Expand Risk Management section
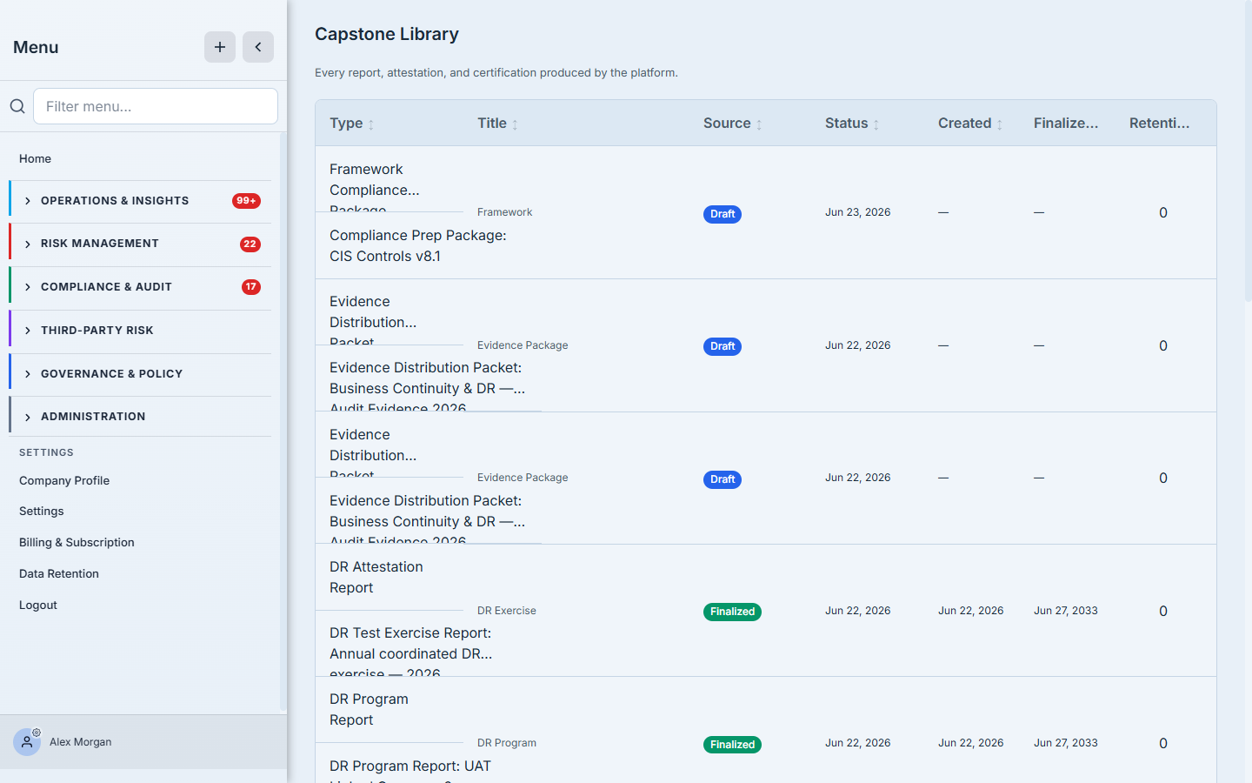This screenshot has height=783, width=1252. (140, 244)
